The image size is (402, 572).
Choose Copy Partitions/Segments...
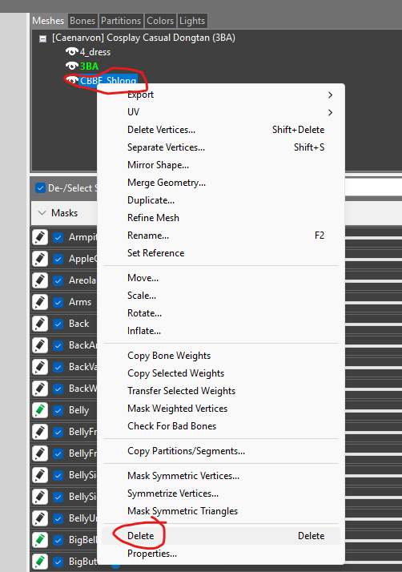click(221, 451)
